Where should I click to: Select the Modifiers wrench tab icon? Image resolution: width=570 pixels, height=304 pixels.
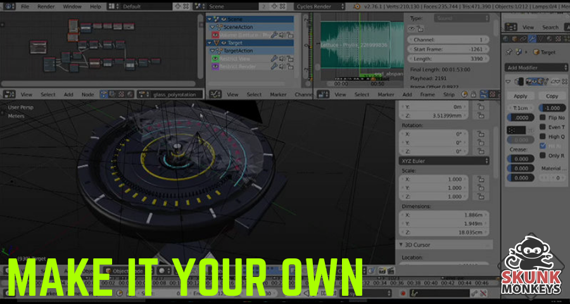[532, 39]
